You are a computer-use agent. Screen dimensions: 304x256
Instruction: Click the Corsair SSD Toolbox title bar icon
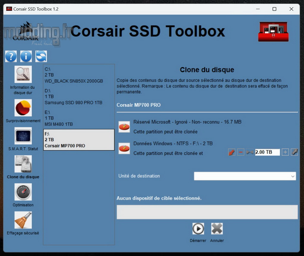point(9,9)
